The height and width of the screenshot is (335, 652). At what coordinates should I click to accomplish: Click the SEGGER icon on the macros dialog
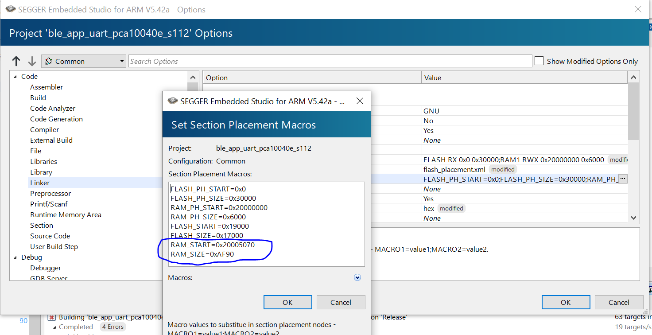pos(171,101)
